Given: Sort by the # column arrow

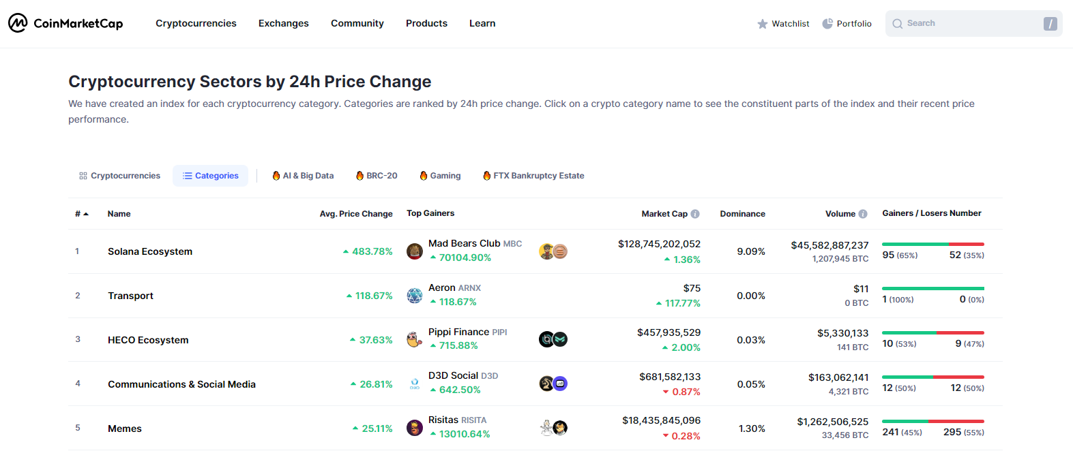Looking at the screenshot, I should pos(86,214).
